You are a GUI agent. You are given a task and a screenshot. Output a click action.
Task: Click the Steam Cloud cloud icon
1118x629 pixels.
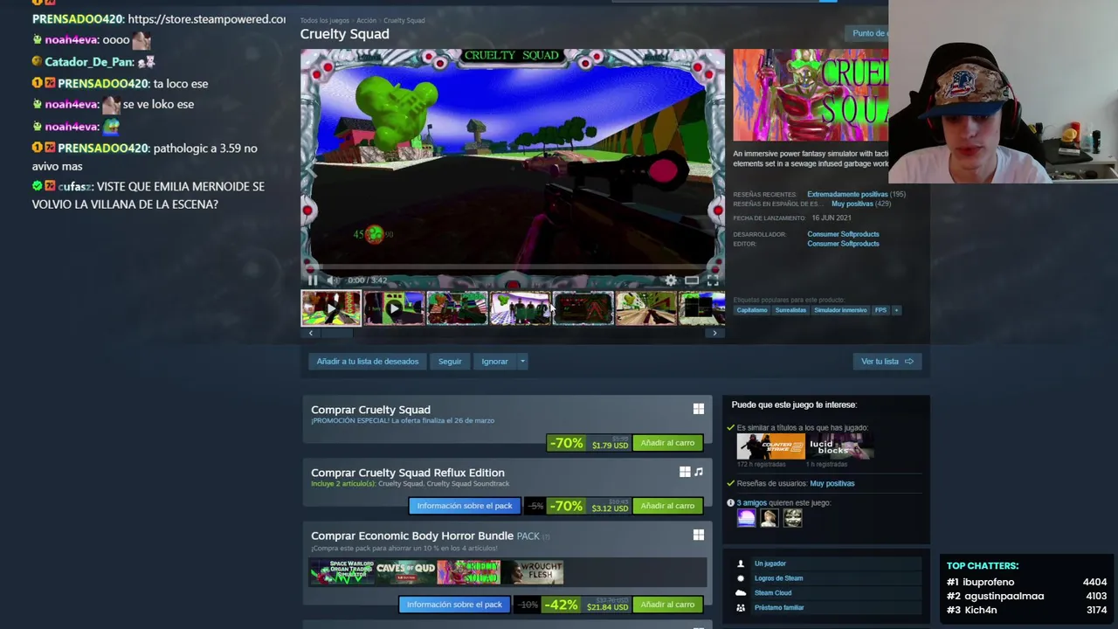[x=741, y=593]
